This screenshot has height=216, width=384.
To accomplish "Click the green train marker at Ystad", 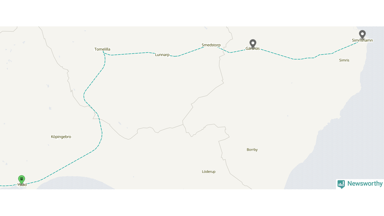I will pyautogui.click(x=21, y=179).
